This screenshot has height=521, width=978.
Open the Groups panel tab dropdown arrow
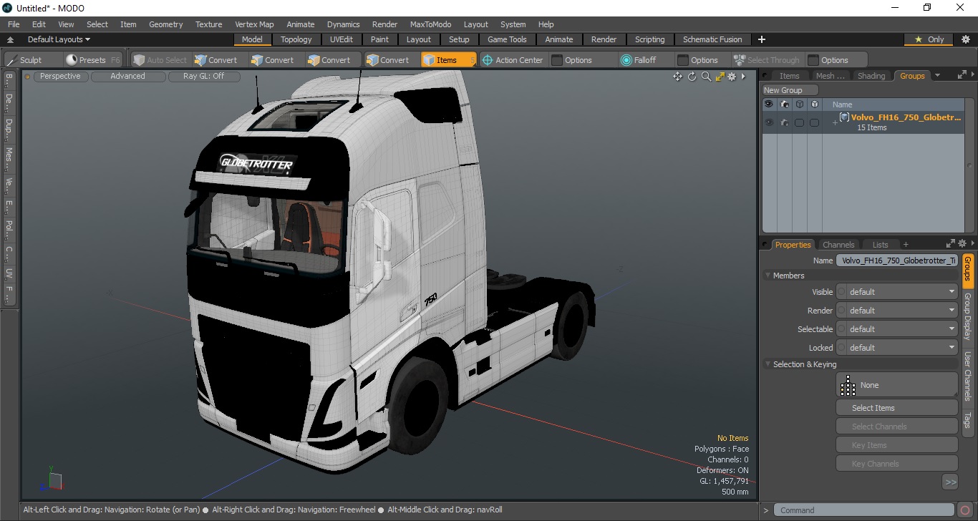(x=937, y=76)
